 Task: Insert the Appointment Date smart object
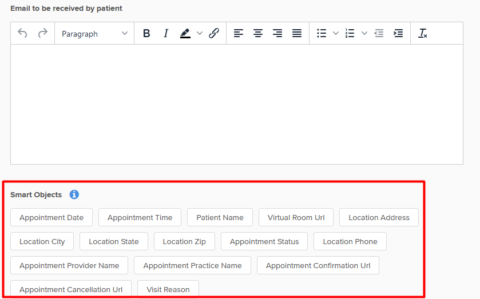[51, 217]
